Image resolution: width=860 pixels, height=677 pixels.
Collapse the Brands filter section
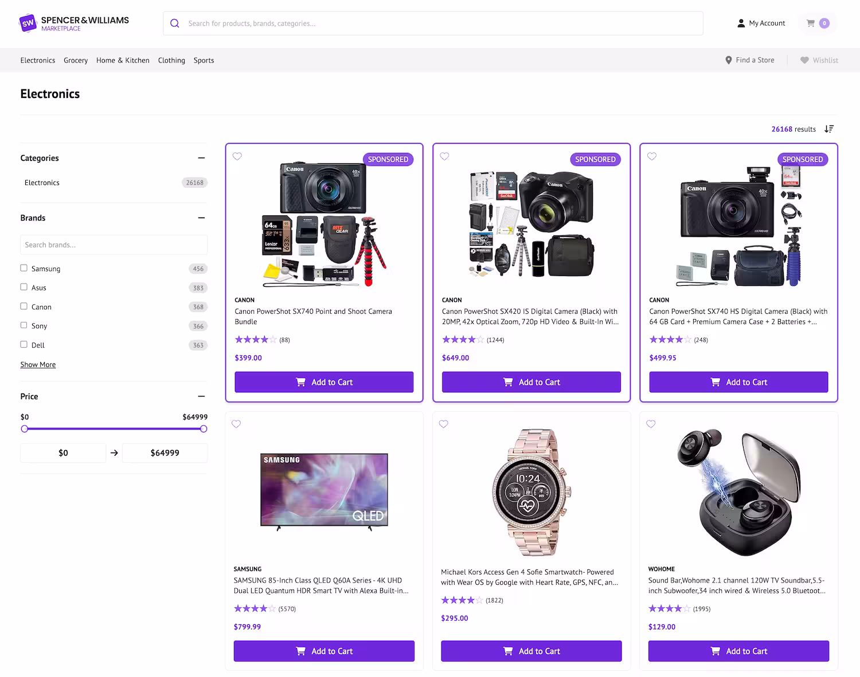(201, 218)
